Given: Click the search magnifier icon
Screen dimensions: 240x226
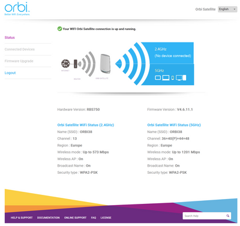Looking at the screenshot, I should [227, 216].
